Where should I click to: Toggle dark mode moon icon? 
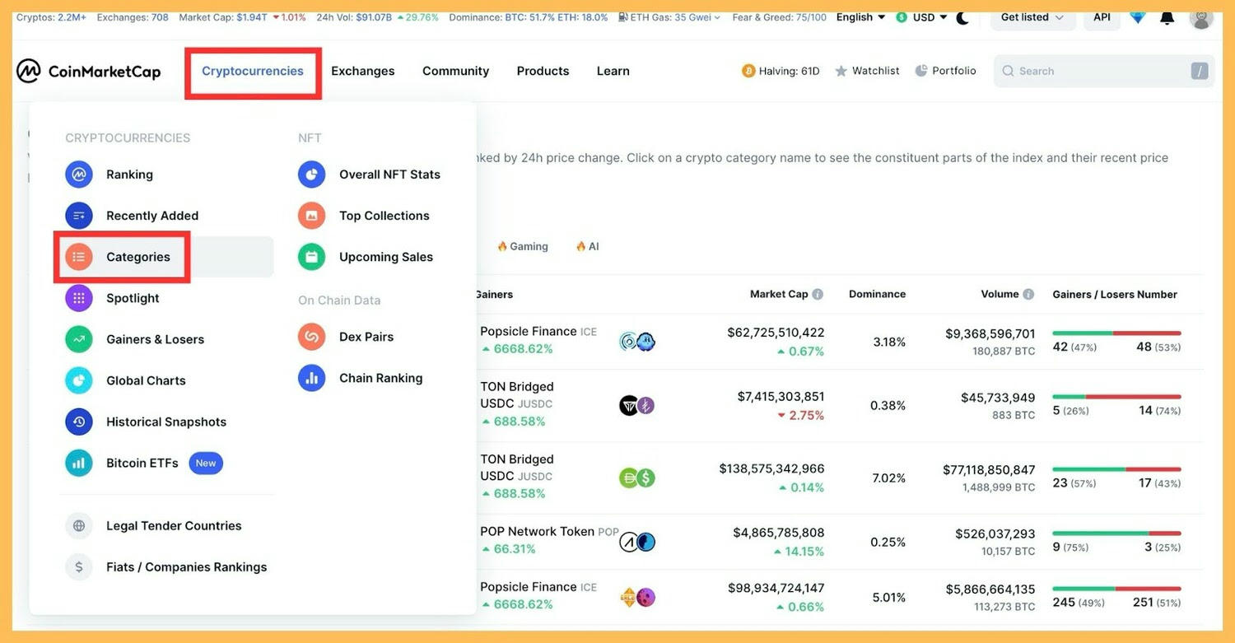962,17
